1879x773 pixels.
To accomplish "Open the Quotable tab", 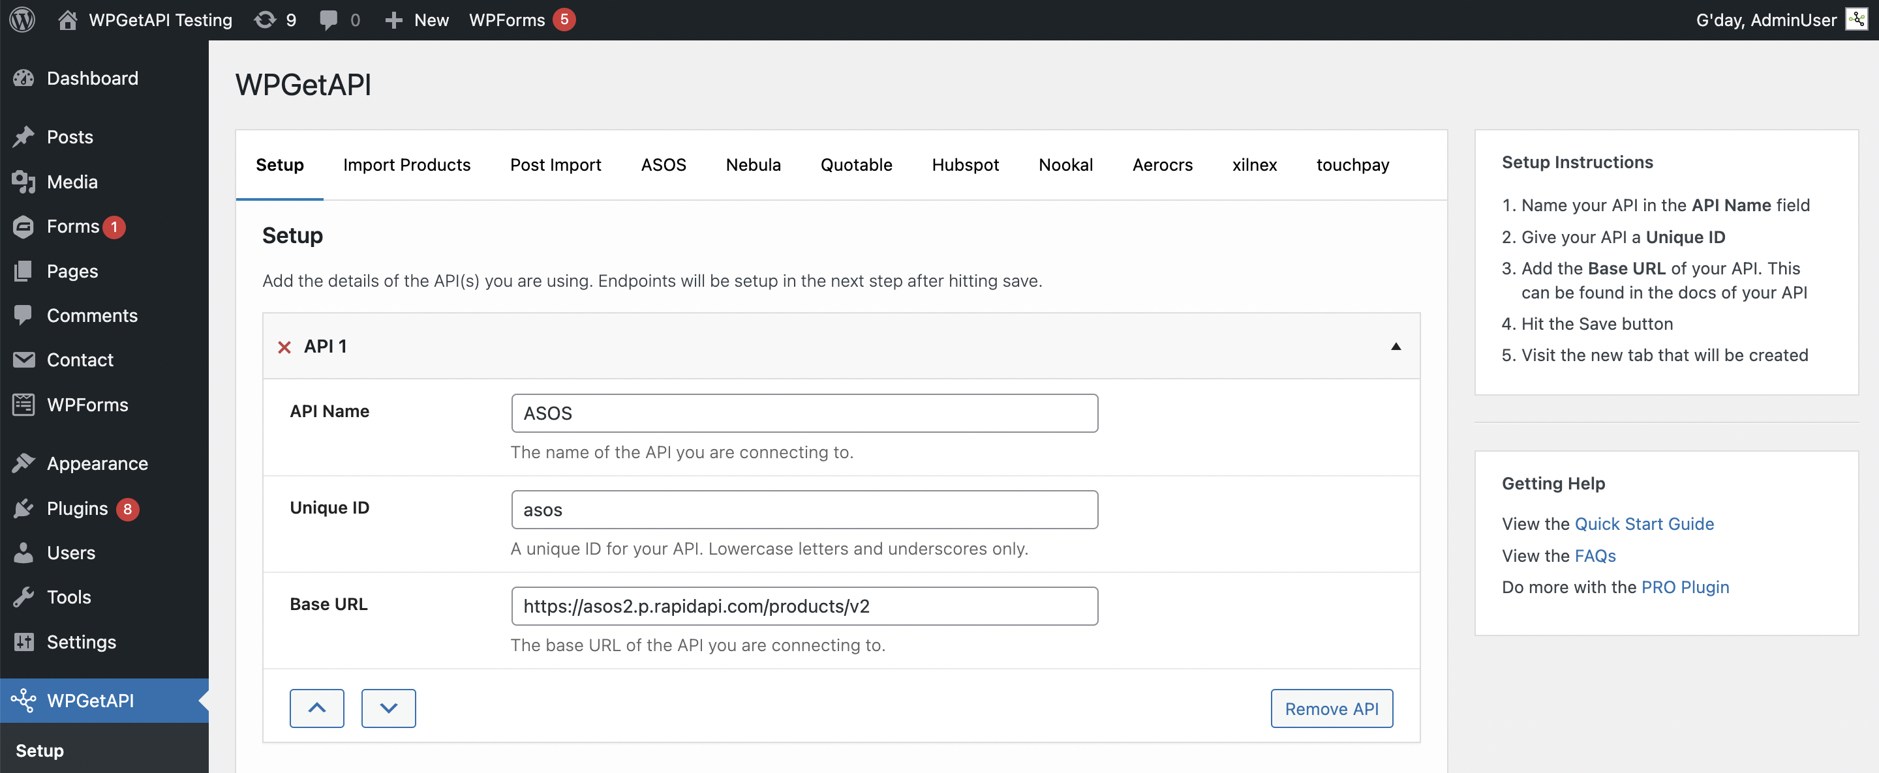I will click(x=857, y=165).
